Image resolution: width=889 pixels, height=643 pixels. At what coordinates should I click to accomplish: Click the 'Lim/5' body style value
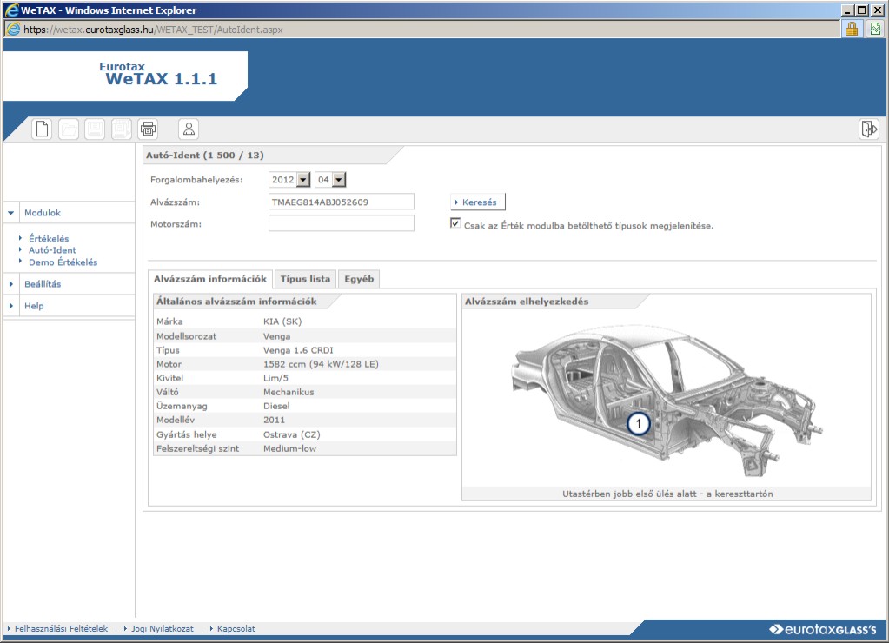click(x=275, y=378)
